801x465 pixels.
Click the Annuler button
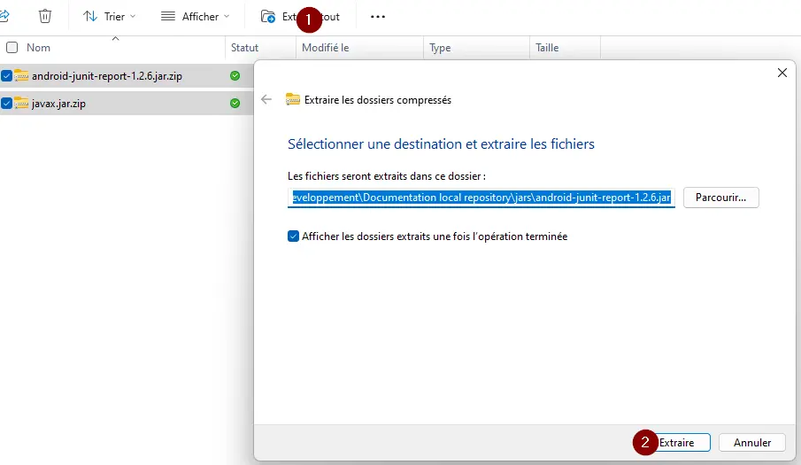pos(752,443)
